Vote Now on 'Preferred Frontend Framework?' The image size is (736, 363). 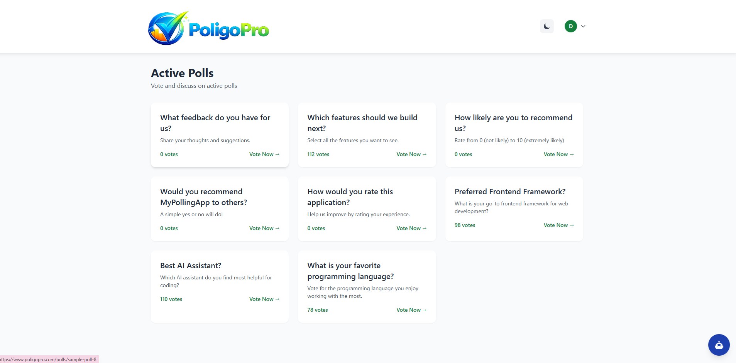(x=558, y=225)
